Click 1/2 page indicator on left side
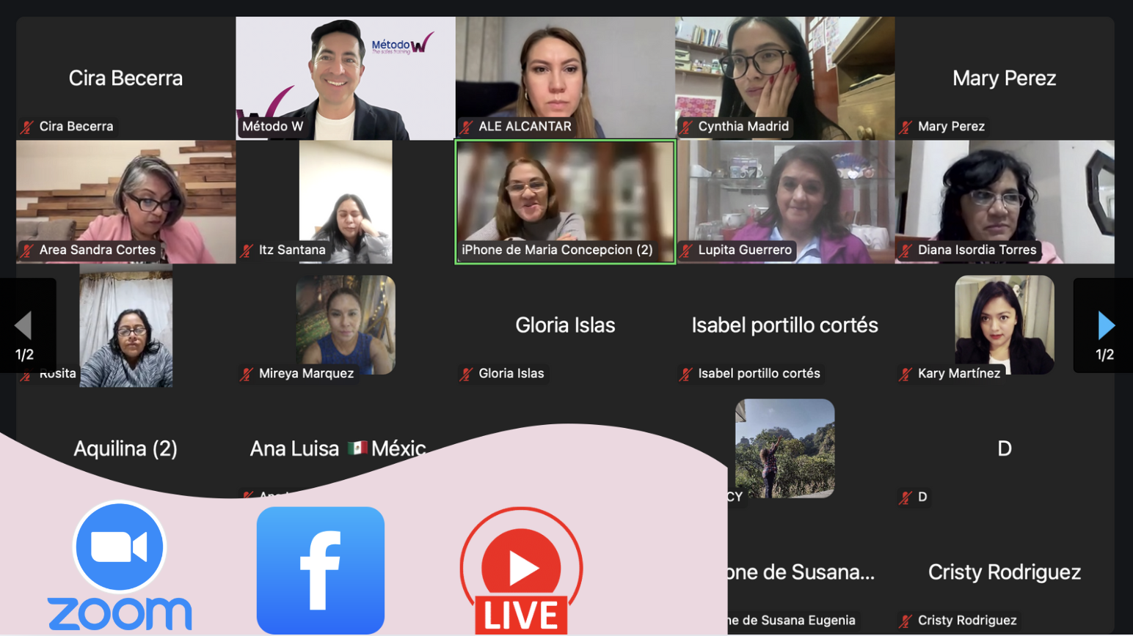This screenshot has width=1133, height=636. (x=24, y=355)
